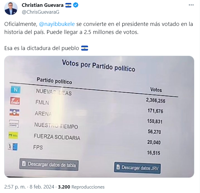Image resolution: width=200 pixels, height=193 pixels.
Task: Click the Nuevas Ideas party logo
Action: click(16, 90)
